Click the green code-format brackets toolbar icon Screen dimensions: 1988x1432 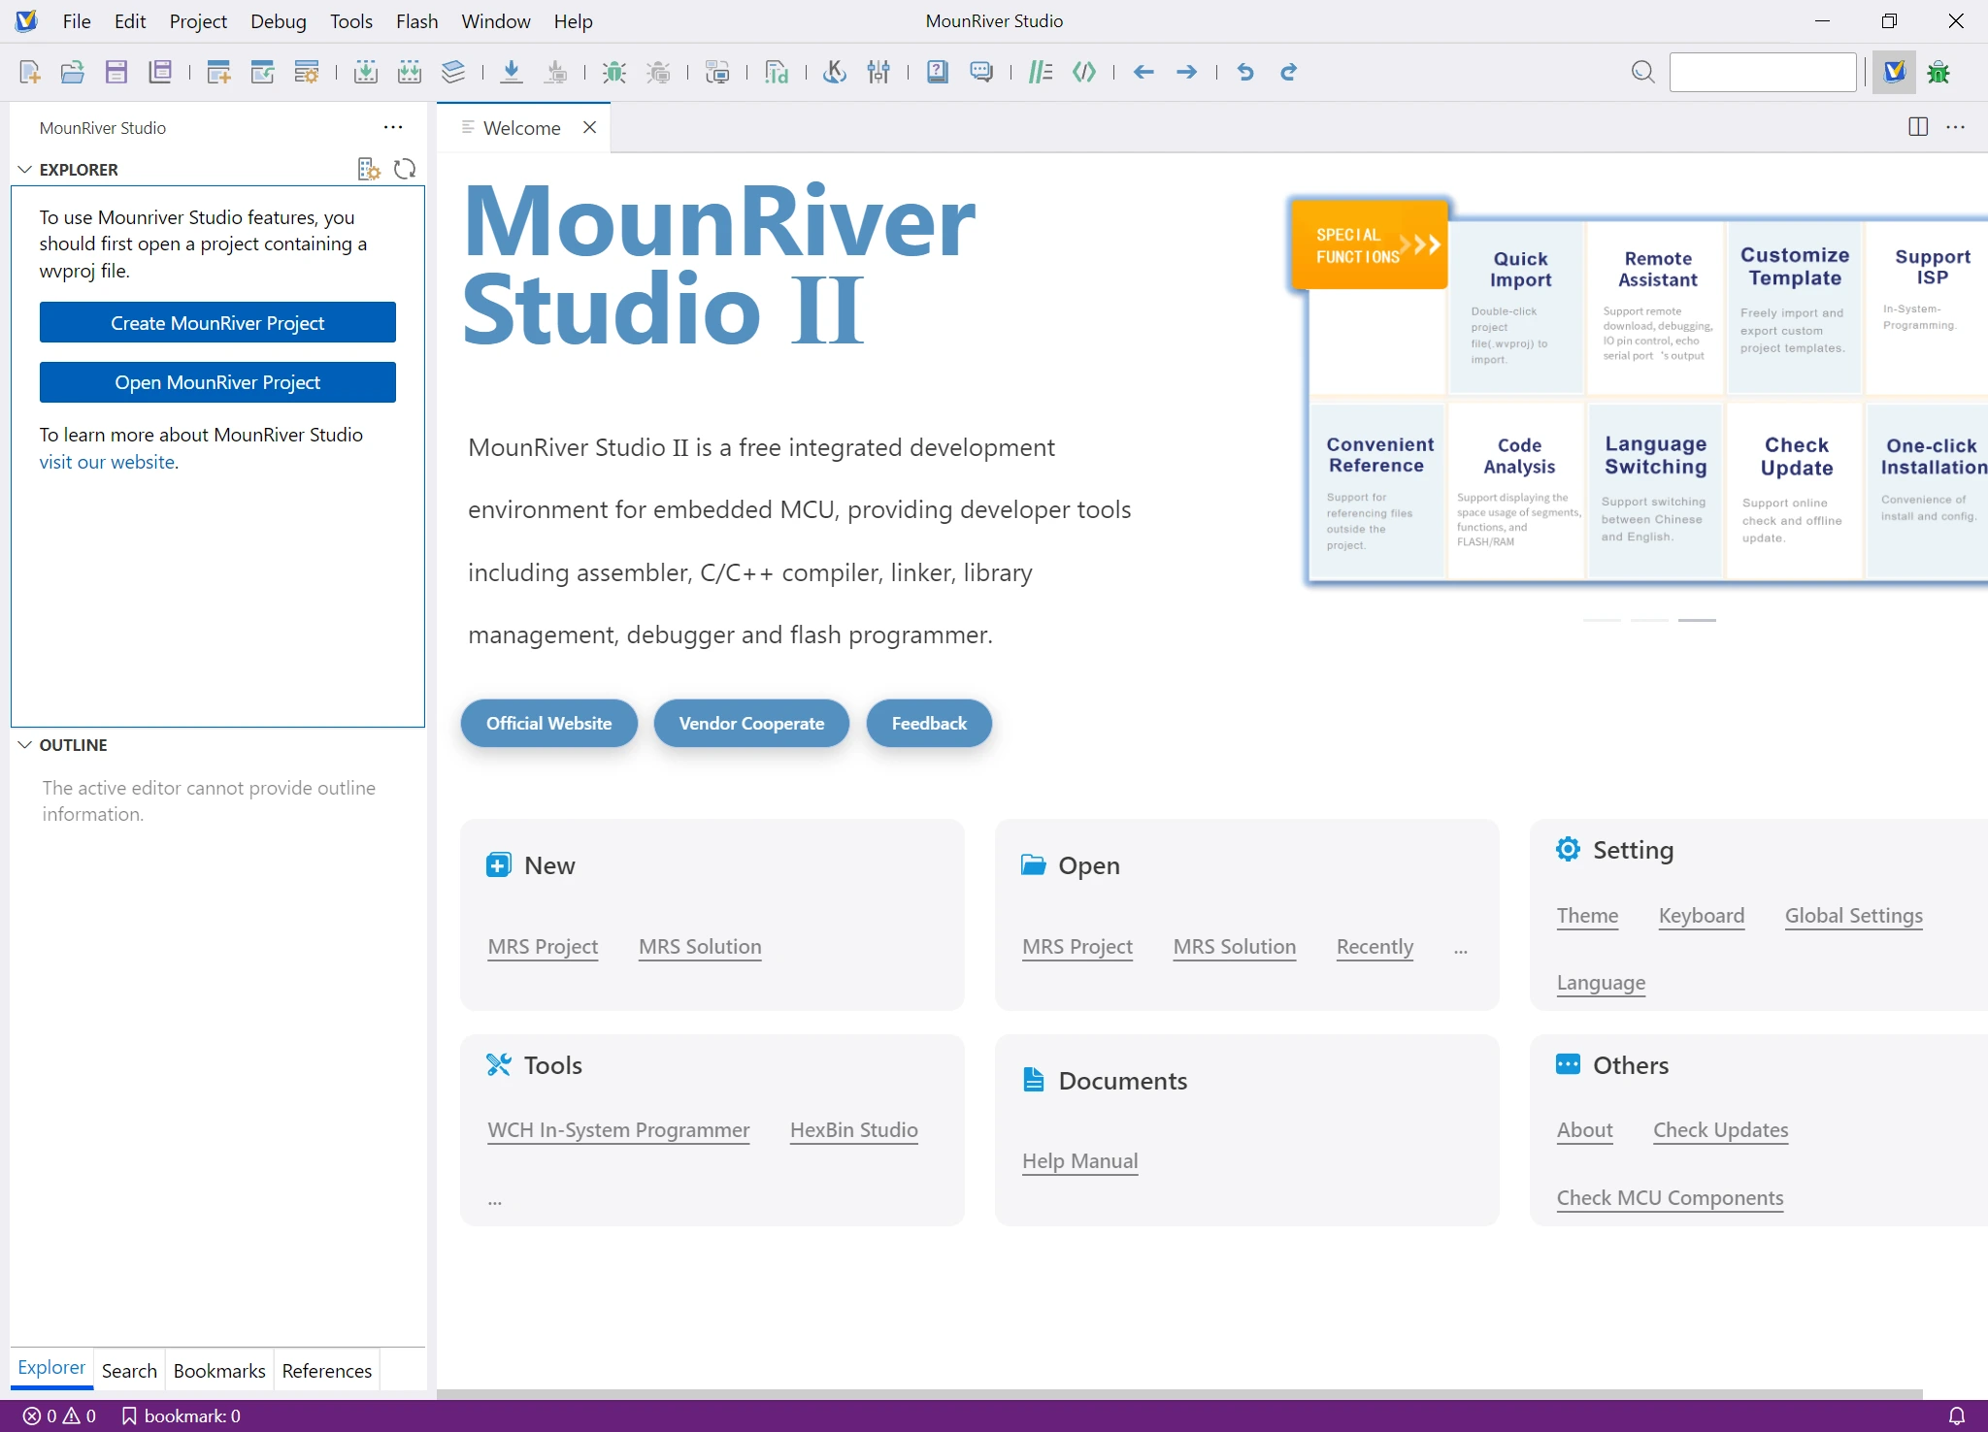click(1084, 72)
